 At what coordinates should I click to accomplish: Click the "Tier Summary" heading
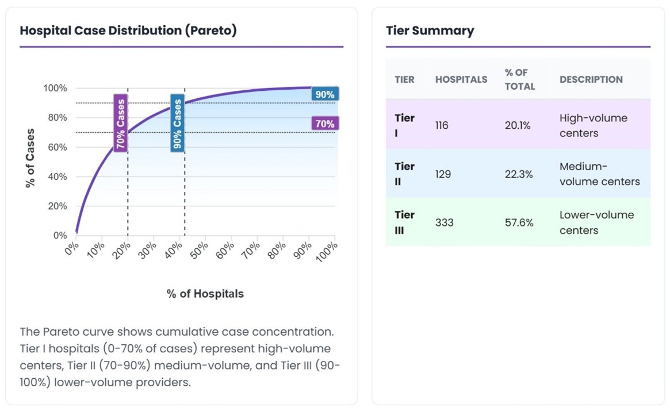pyautogui.click(x=430, y=30)
